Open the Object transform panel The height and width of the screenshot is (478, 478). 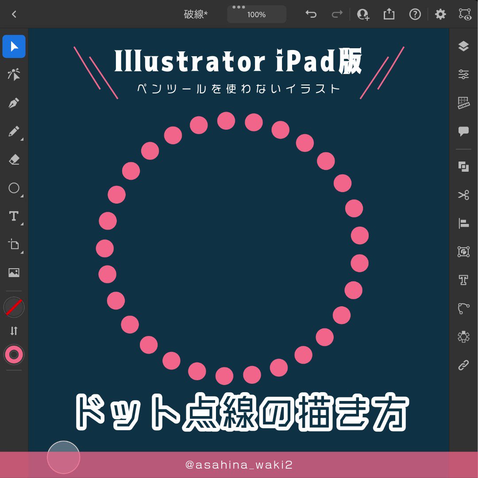point(463,251)
